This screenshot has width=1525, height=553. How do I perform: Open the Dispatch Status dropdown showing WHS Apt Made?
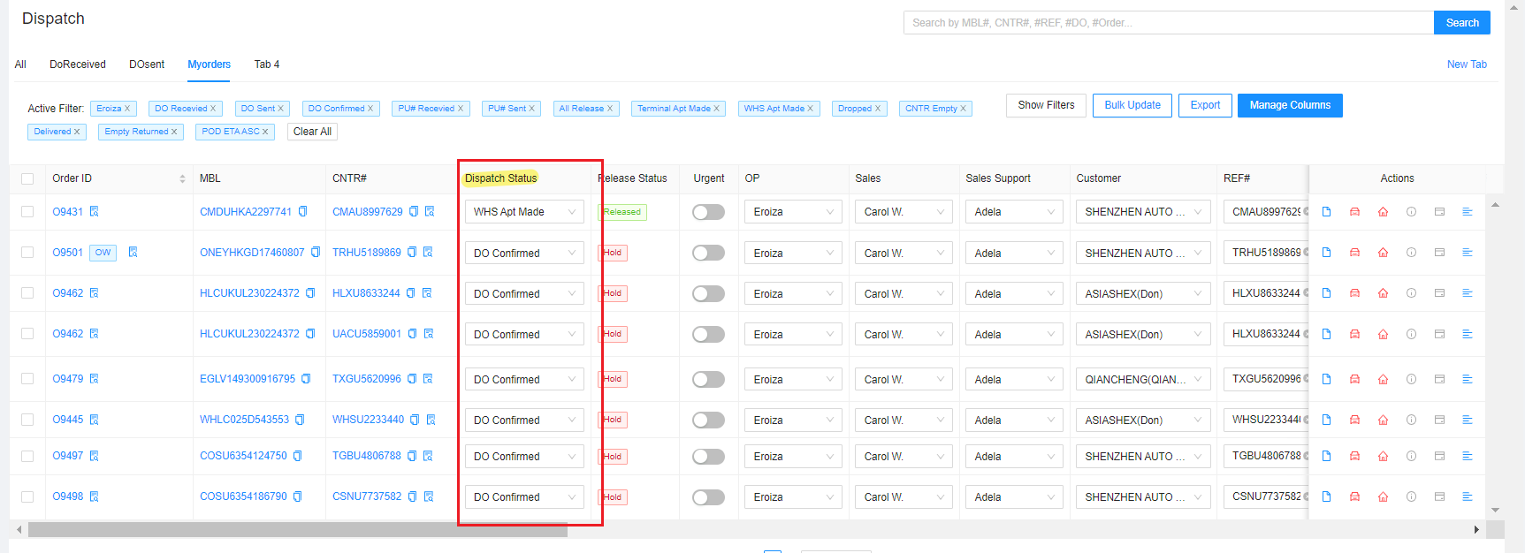tap(523, 212)
